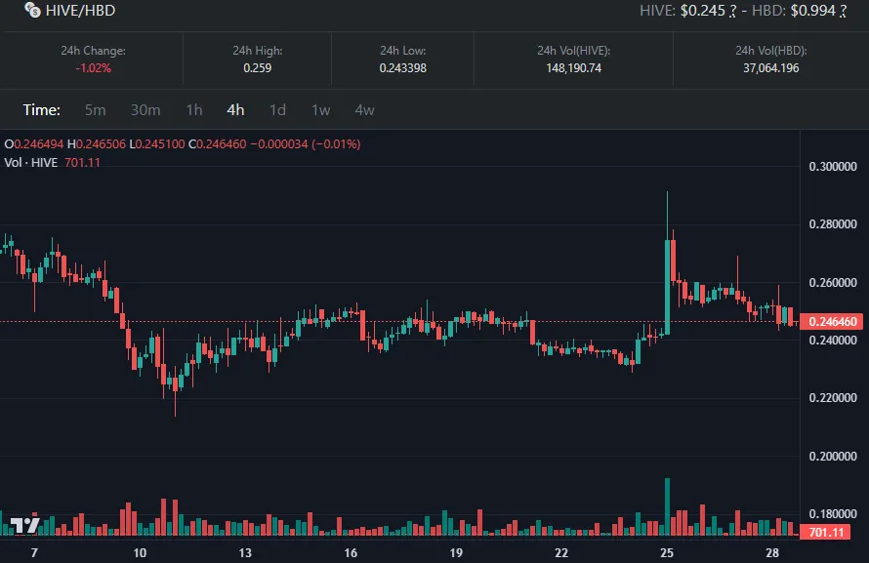Click date 28 on the time axis
869x563 pixels.
(772, 552)
